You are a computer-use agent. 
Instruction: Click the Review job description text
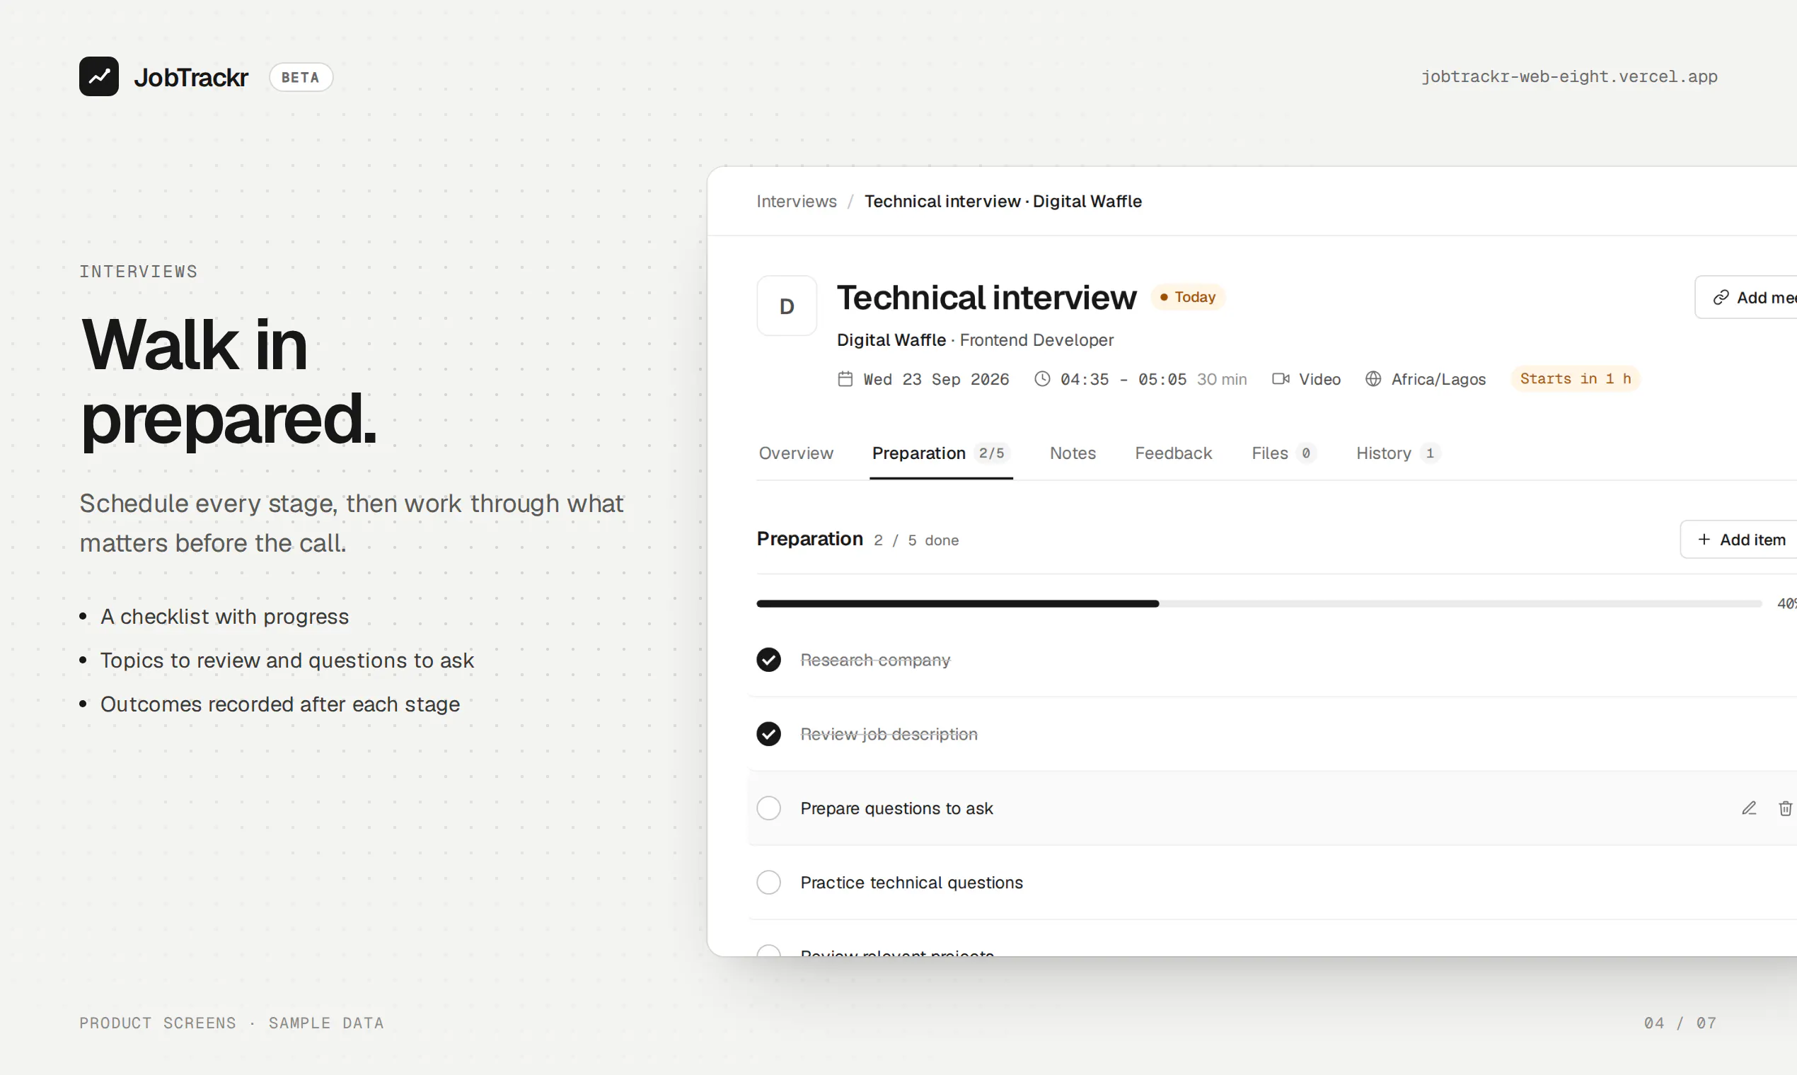(889, 734)
